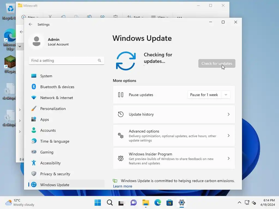Open Chat app on taskbar
279x209 pixels.
pos(134,202)
